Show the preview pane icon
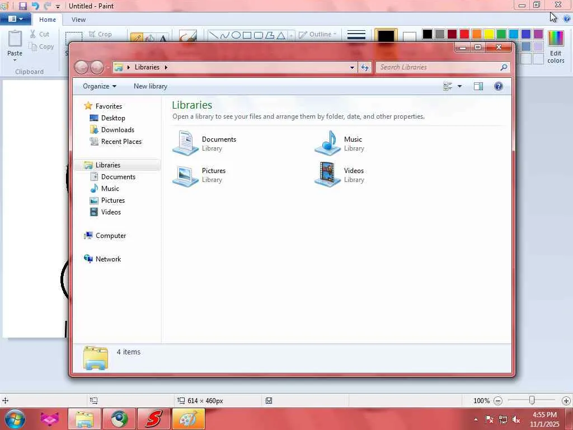The image size is (573, 430). (x=478, y=86)
